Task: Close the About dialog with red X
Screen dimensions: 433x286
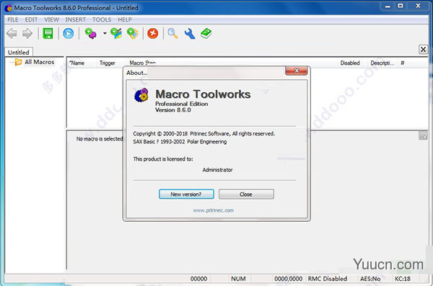Action: [297, 71]
